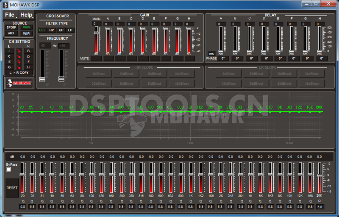Open the File menu
339x217 pixels.
coord(10,15)
